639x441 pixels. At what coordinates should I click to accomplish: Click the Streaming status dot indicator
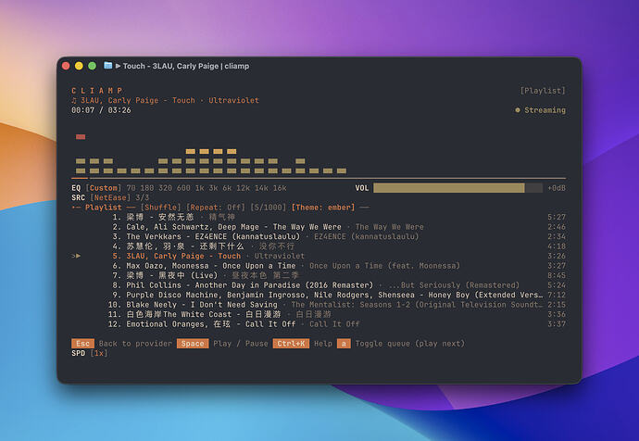[x=518, y=110]
